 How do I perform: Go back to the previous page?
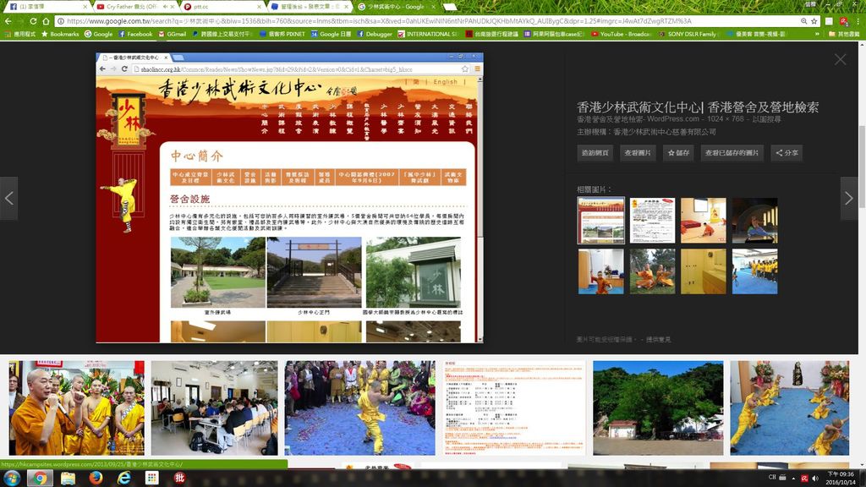click(x=8, y=21)
